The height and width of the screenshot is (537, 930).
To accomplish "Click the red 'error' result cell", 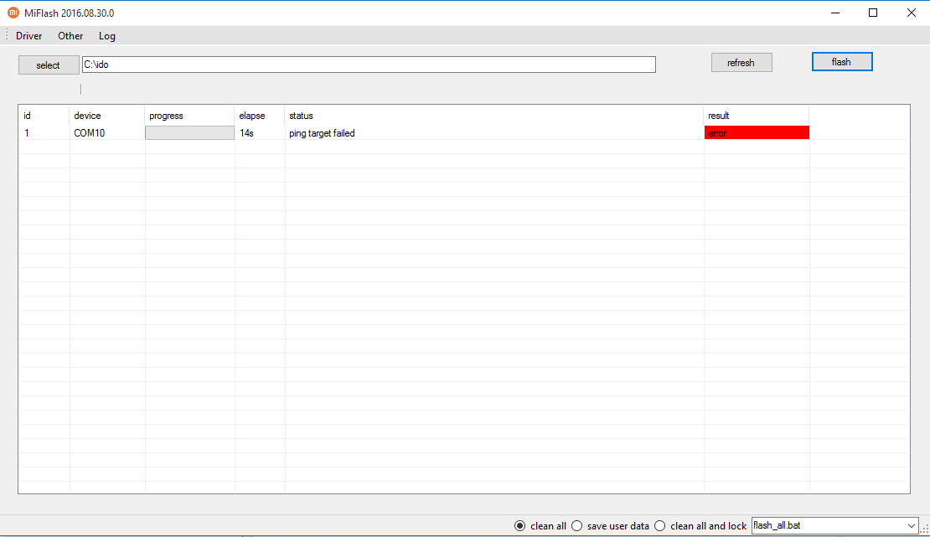I will 757,133.
